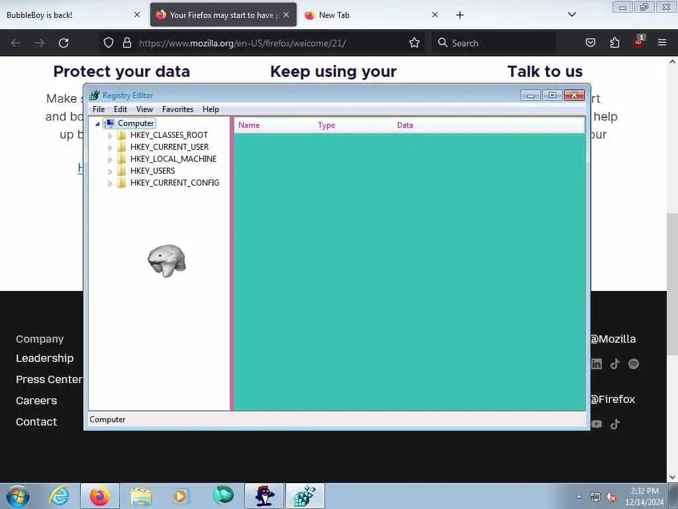Open Mozilla TikTok social icon
The width and height of the screenshot is (678, 509).
pyautogui.click(x=615, y=364)
